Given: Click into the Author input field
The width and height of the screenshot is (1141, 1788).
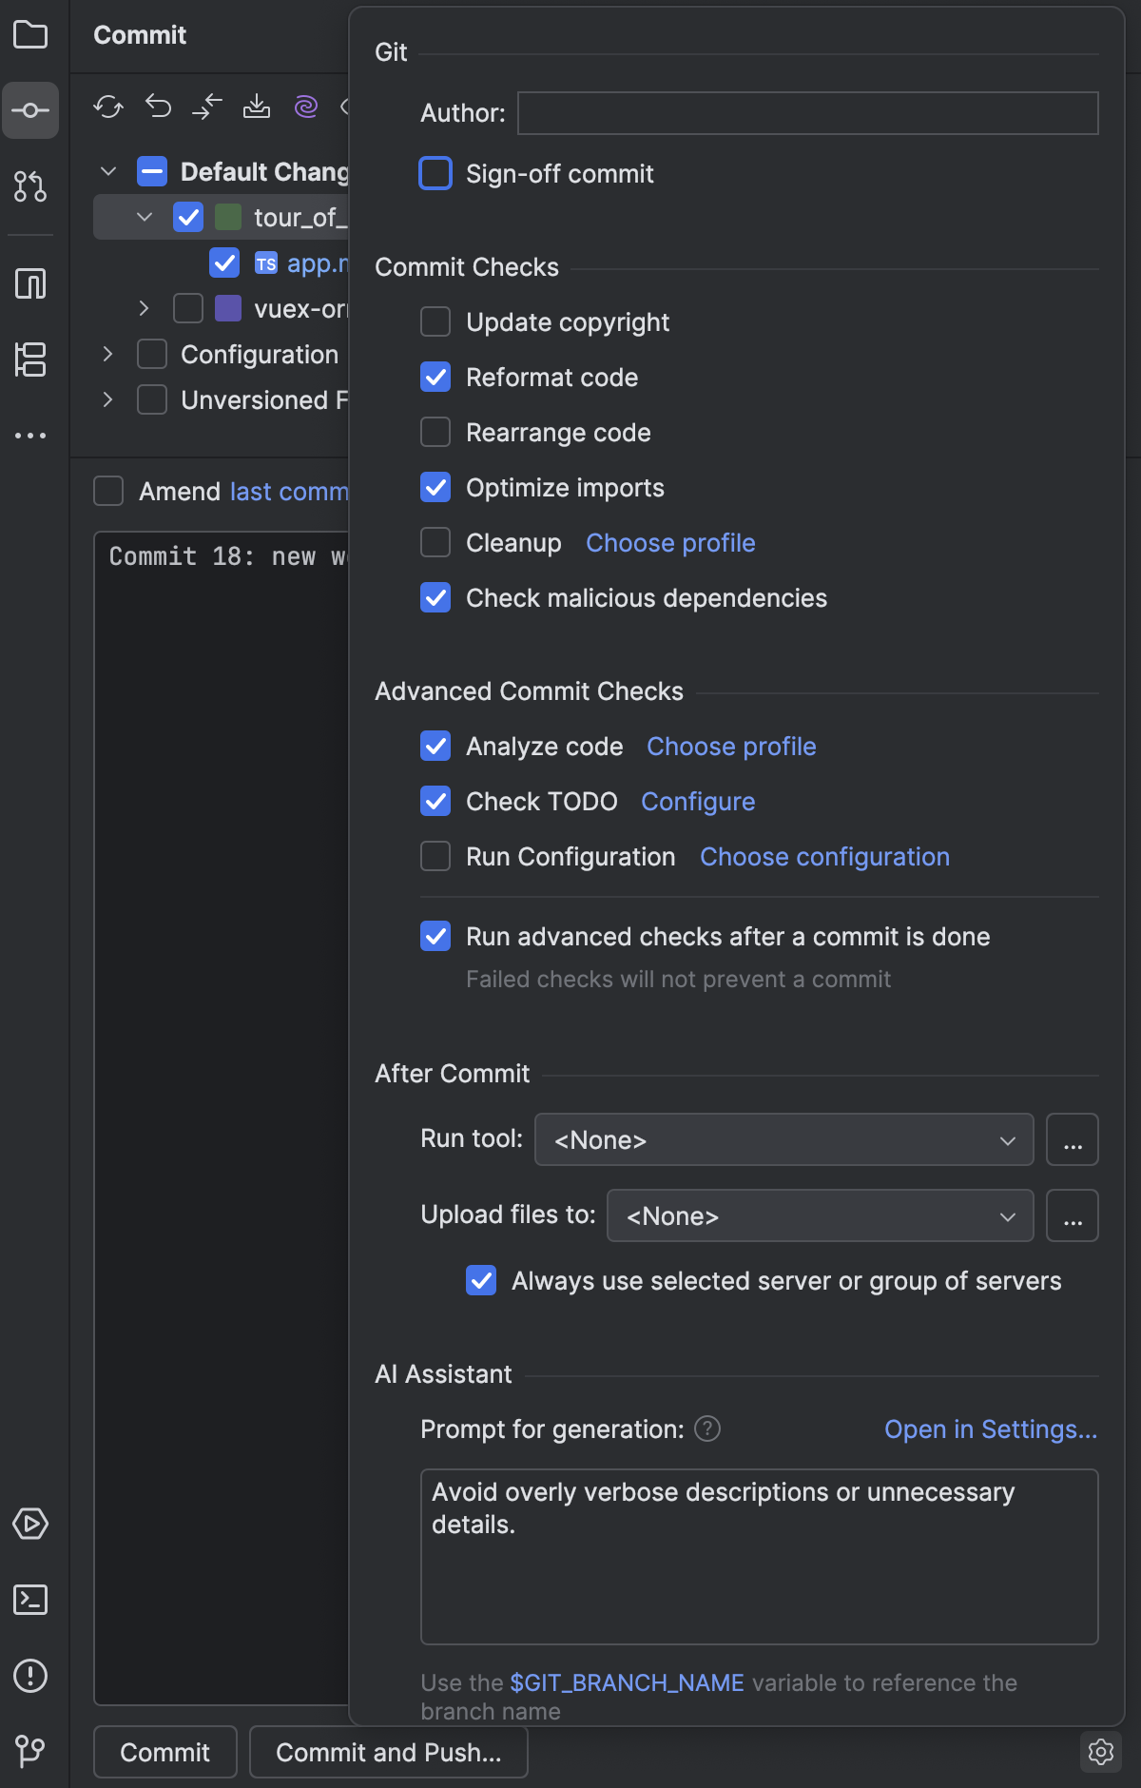Looking at the screenshot, I should pyautogui.click(x=808, y=113).
